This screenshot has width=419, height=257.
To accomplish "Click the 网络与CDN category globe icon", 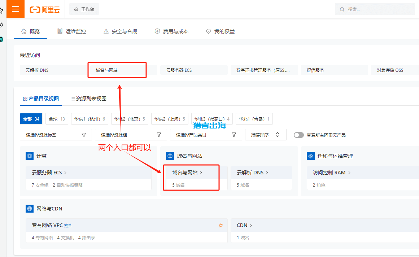I will 29,208.
